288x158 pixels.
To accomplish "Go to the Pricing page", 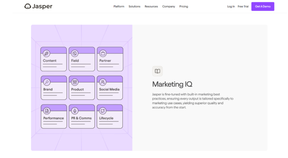I will point(184,7).
